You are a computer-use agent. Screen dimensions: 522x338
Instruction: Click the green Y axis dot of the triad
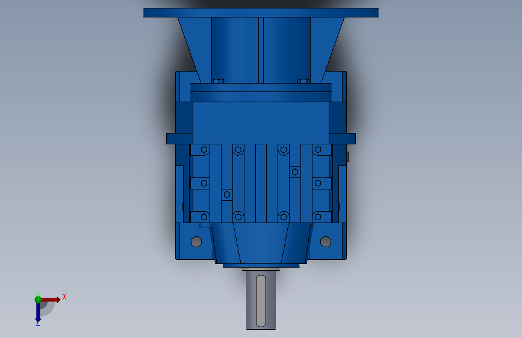[x=38, y=300]
